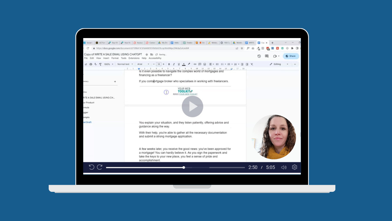Image resolution: width=392 pixels, height=221 pixels.
Task: Play the video with the center play button
Action: coord(192,107)
